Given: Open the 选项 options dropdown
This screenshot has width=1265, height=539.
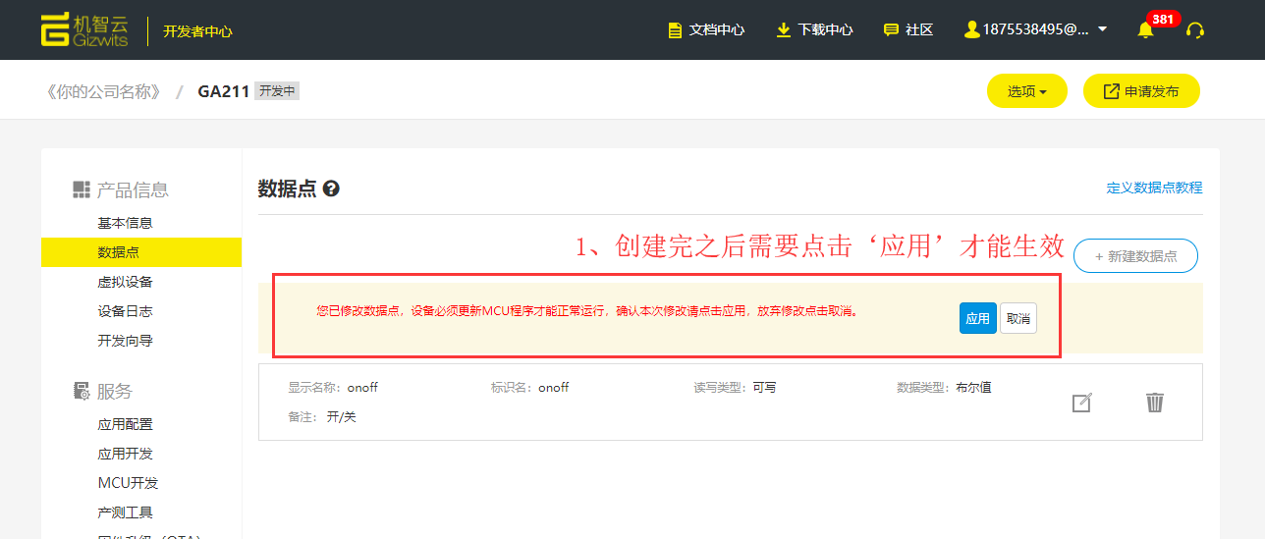Looking at the screenshot, I should (x=1026, y=91).
